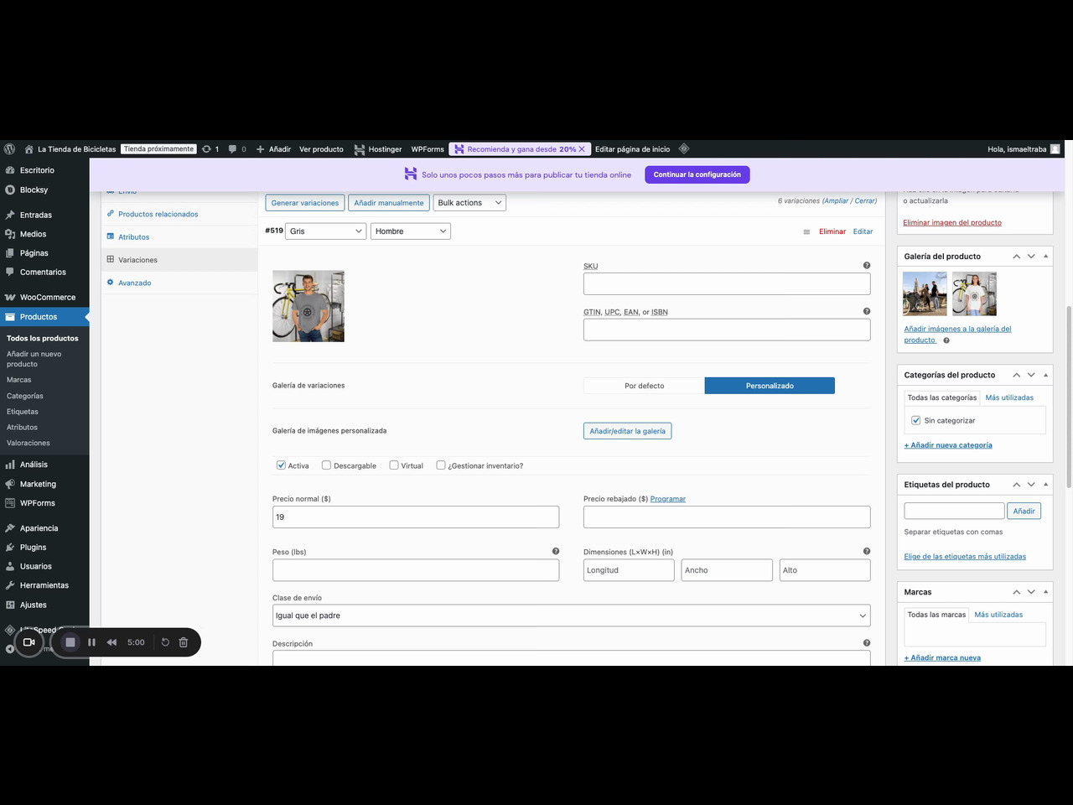This screenshot has height=805, width=1073.
Task: Select Por defecto gallery option
Action: pyautogui.click(x=644, y=386)
